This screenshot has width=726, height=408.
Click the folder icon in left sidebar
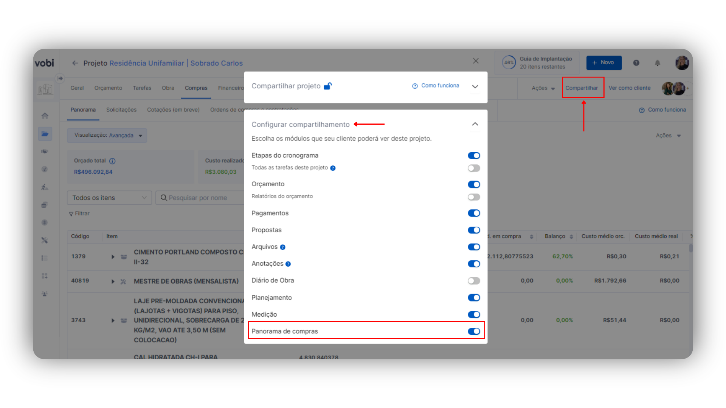coord(45,134)
